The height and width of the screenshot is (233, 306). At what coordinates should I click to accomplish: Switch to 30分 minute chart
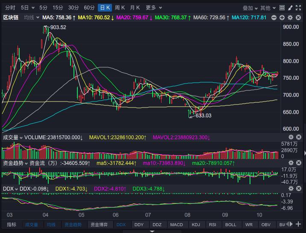(74, 8)
